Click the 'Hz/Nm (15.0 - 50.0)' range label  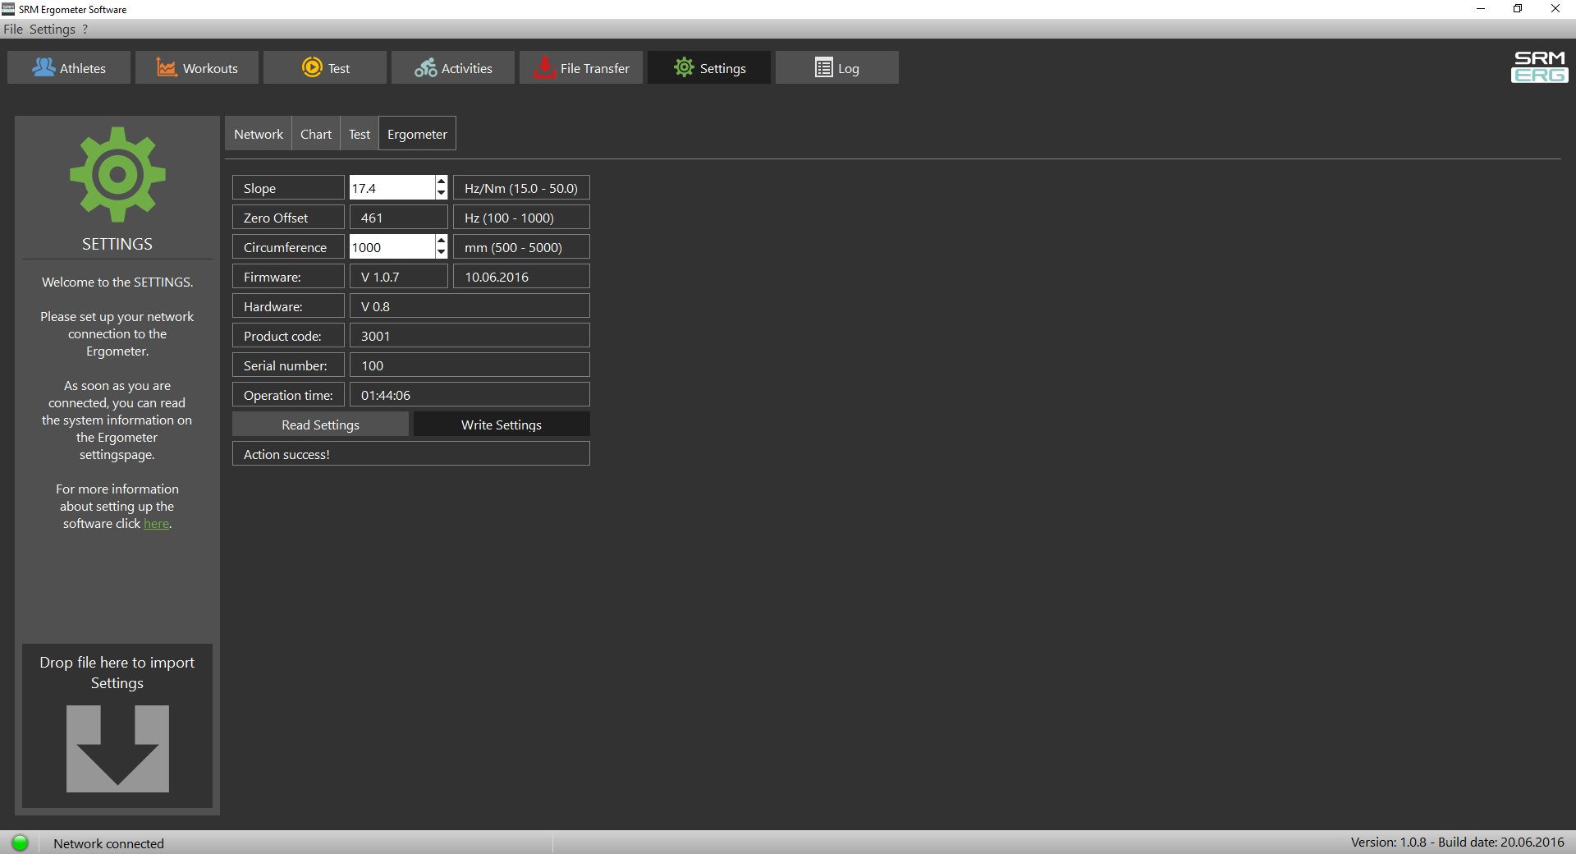[x=521, y=188]
